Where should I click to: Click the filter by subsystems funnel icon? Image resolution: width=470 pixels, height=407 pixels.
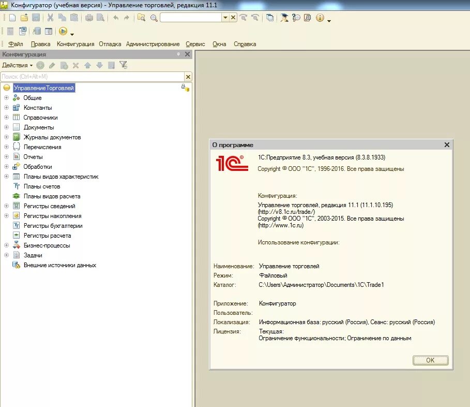pos(123,65)
